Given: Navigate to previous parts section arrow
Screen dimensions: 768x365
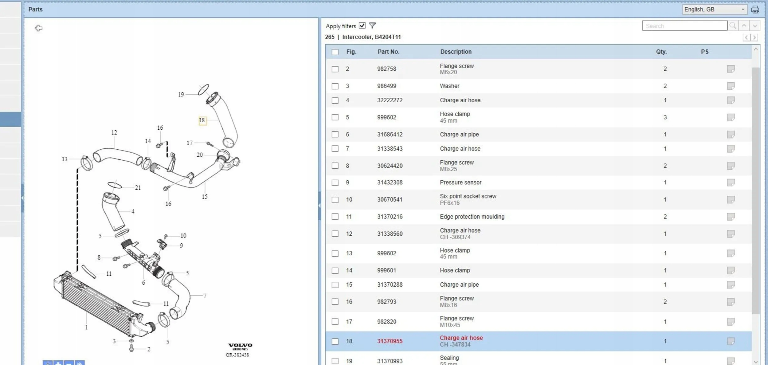Looking at the screenshot, I should pyautogui.click(x=746, y=37).
